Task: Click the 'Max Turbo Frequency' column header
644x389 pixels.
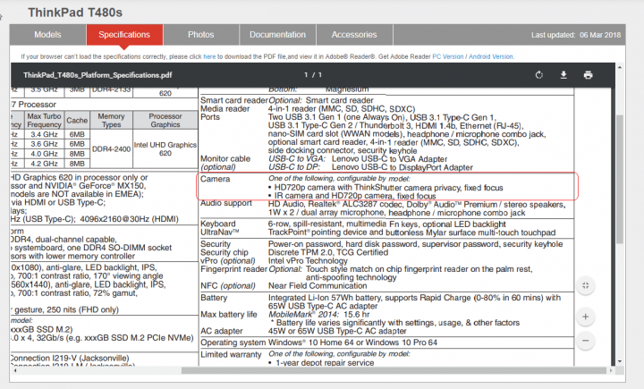Action: [44, 121]
